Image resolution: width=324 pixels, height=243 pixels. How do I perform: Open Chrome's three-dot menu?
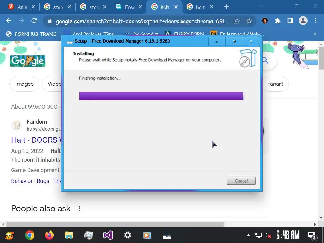click(315, 21)
